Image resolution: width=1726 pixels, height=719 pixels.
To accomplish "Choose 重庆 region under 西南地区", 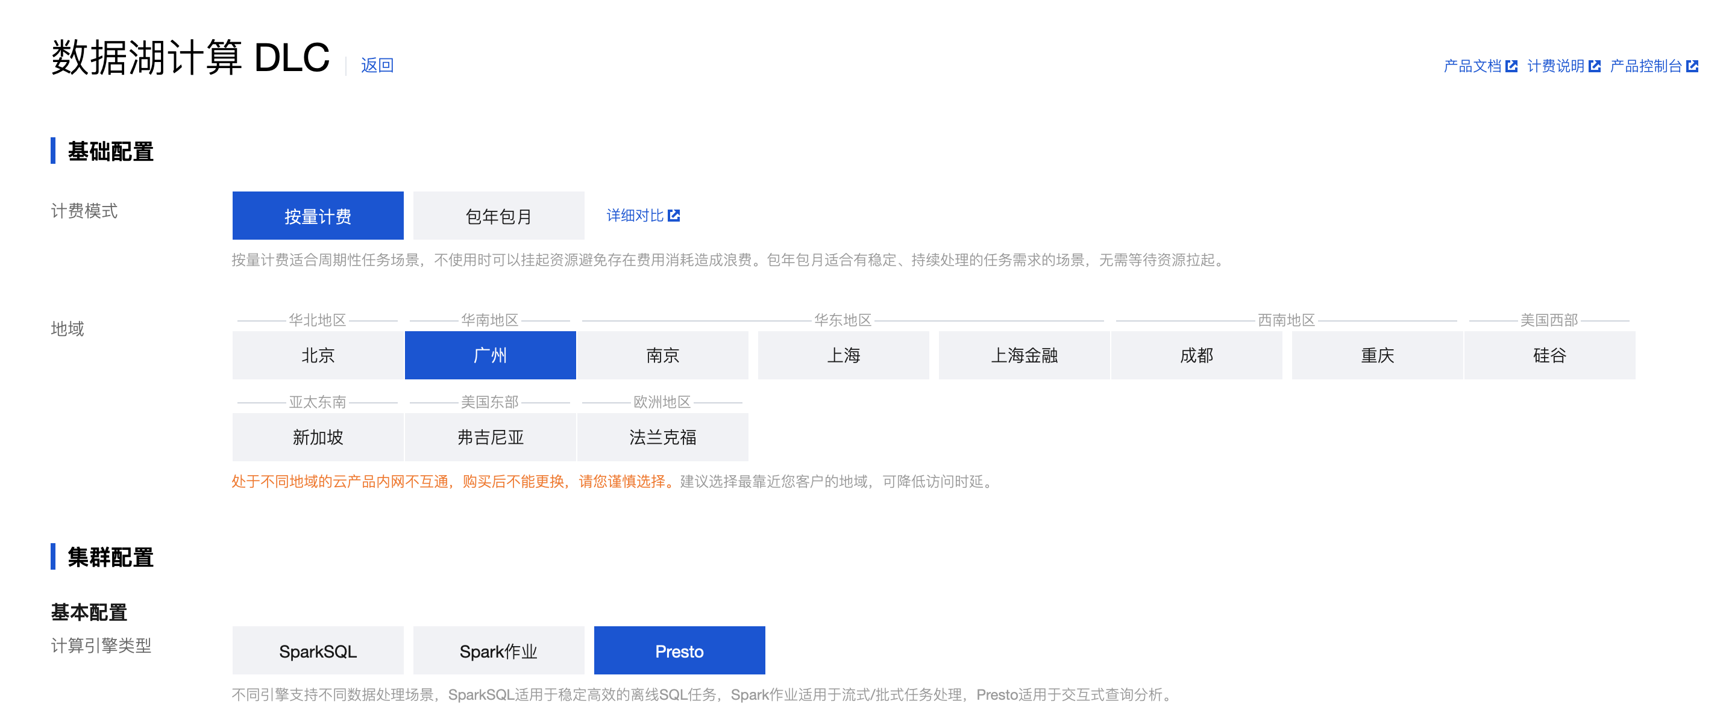I will [1377, 355].
